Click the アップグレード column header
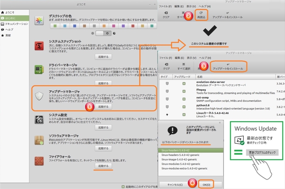This screenshot has width=285, height=189. pyautogui.click(x=184, y=77)
